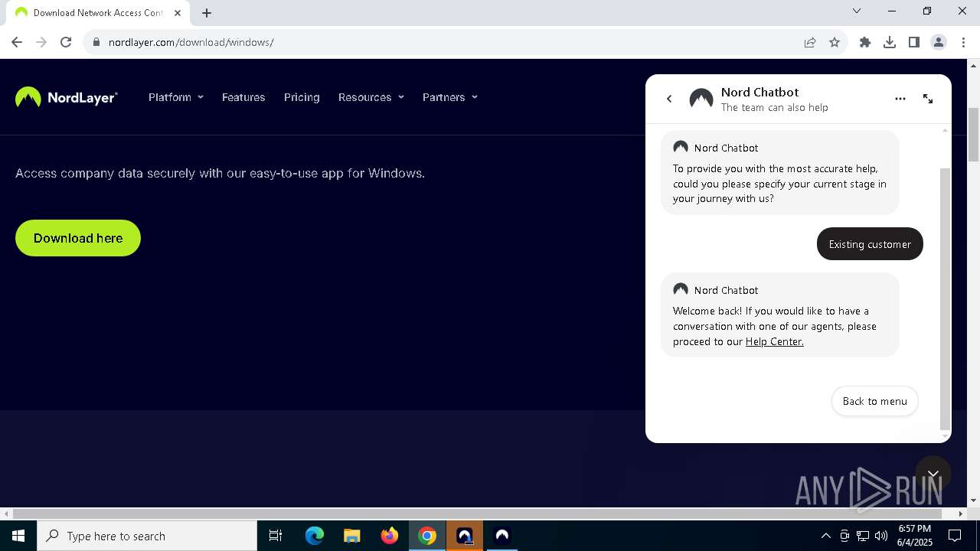Click the NordLayer logo

(67, 97)
